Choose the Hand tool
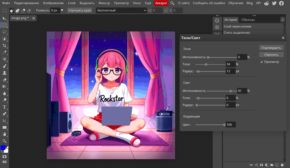 tap(4, 134)
